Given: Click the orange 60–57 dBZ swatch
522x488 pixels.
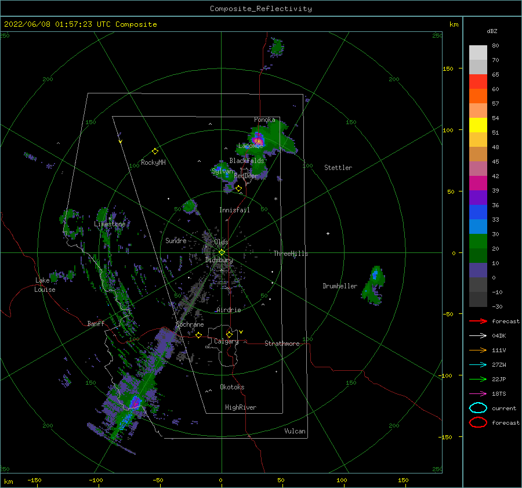Looking at the screenshot, I should pyautogui.click(x=478, y=96).
